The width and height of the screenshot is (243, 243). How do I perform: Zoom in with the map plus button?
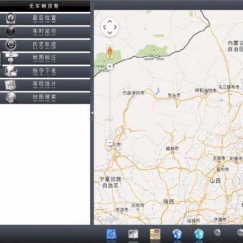point(110,67)
